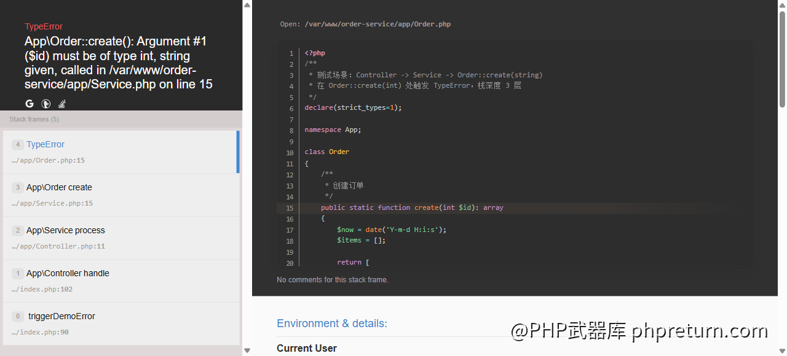This screenshot has width=787, height=356.
Task: Click the 'Current User' section title
Action: pos(307,348)
